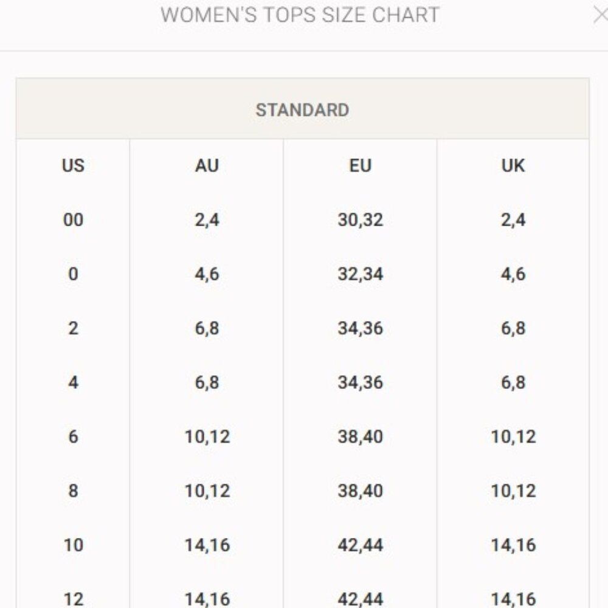608x608 pixels.
Task: Select the STANDARD size header
Action: point(302,109)
